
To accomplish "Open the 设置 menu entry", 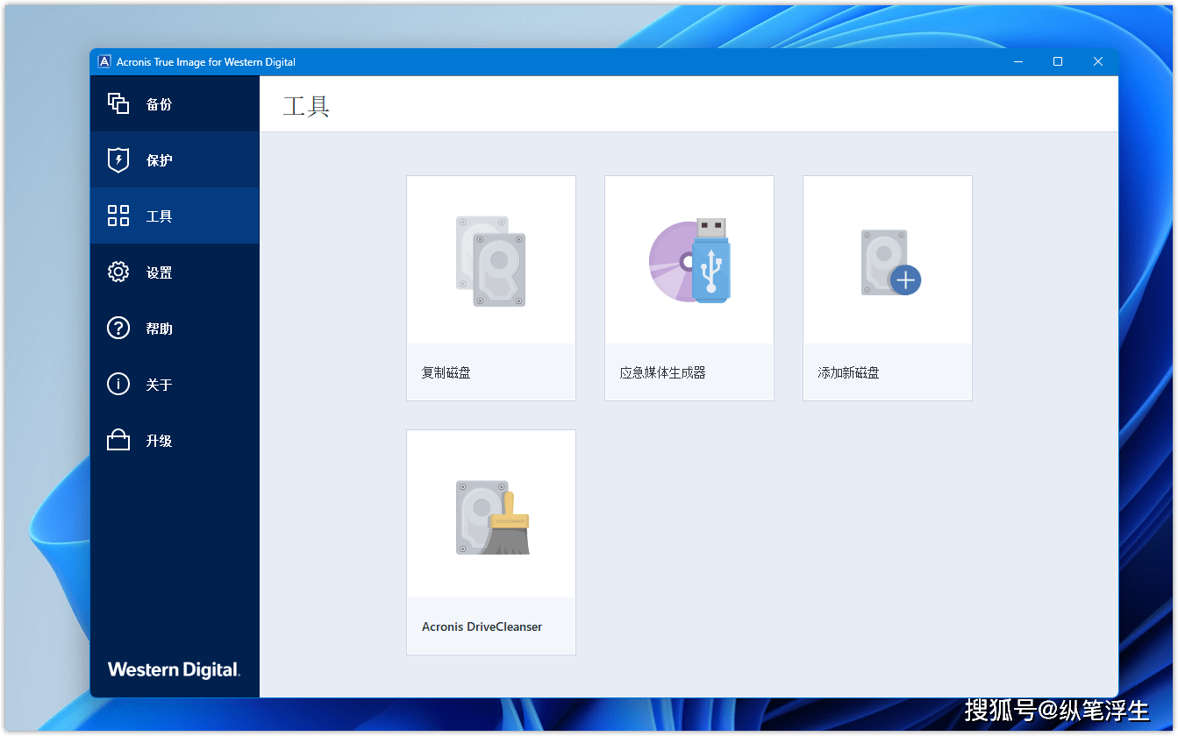I will pos(175,272).
